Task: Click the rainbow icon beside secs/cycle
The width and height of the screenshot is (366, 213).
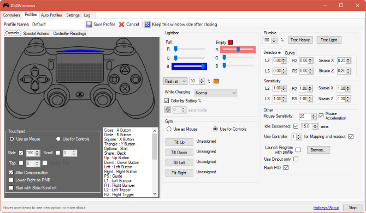Action: pos(168,109)
